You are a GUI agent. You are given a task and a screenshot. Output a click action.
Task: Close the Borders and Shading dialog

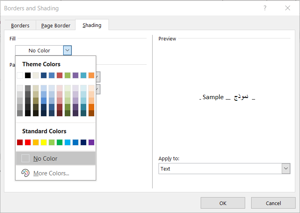click(x=288, y=8)
